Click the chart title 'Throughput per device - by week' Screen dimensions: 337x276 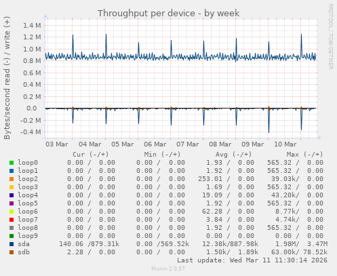(168, 14)
